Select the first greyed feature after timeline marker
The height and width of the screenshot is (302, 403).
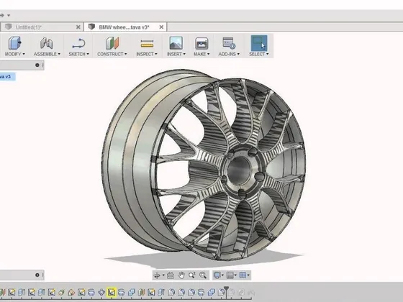point(231,292)
